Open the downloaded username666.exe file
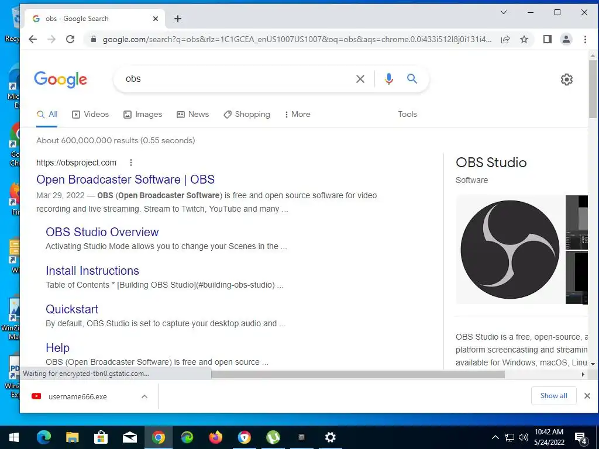This screenshot has height=449, width=599. [78, 397]
